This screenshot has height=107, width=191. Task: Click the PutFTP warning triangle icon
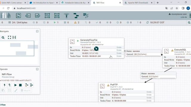[108, 85]
